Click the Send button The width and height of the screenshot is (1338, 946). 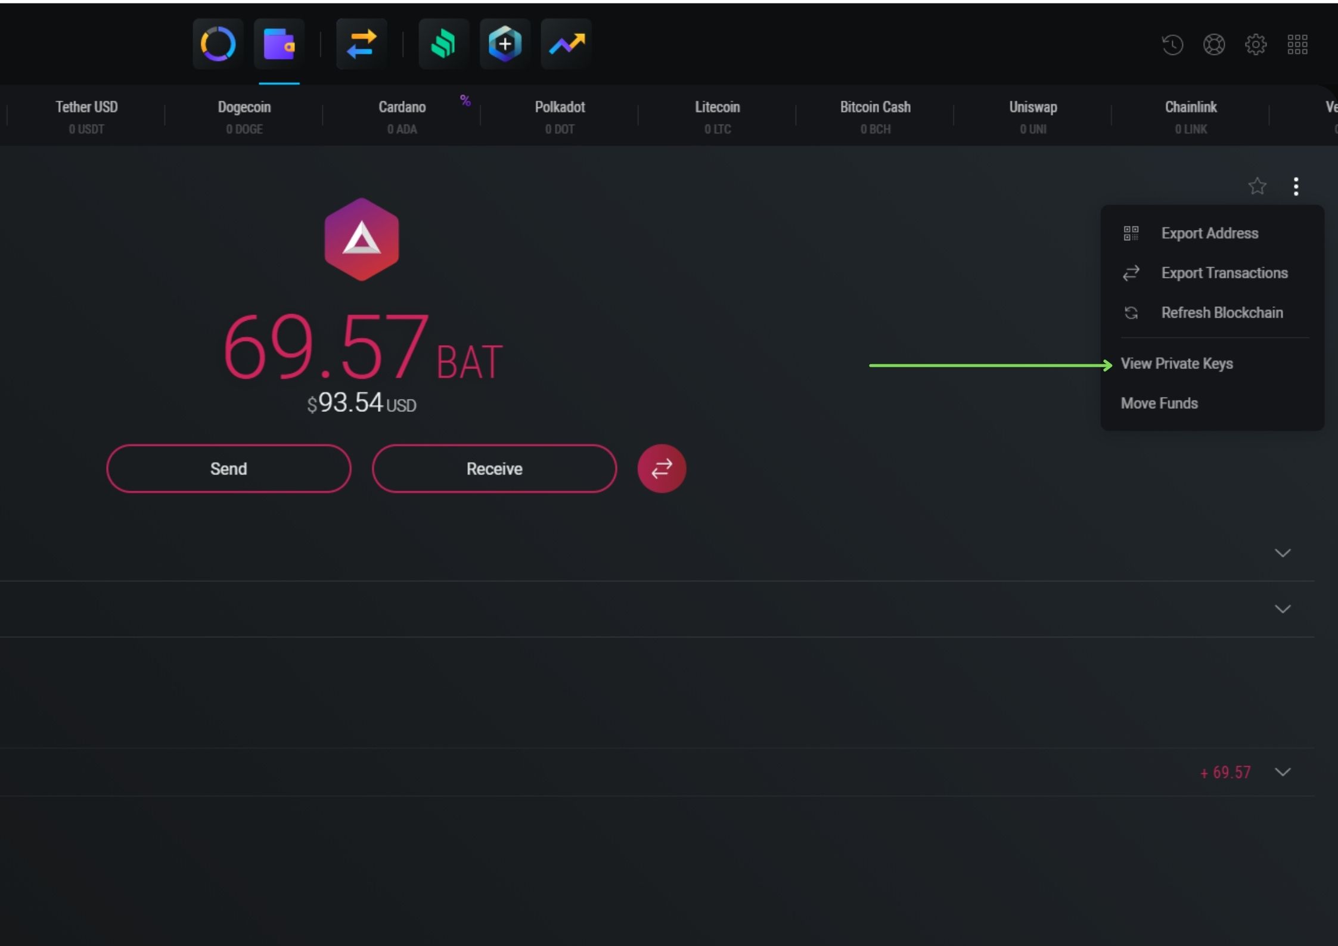pos(229,469)
